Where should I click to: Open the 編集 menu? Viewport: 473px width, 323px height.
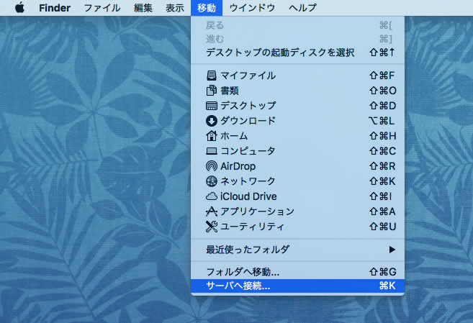point(143,7)
